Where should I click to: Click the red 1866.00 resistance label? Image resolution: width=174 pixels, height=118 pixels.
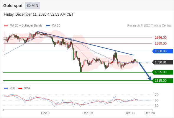click(x=161, y=38)
